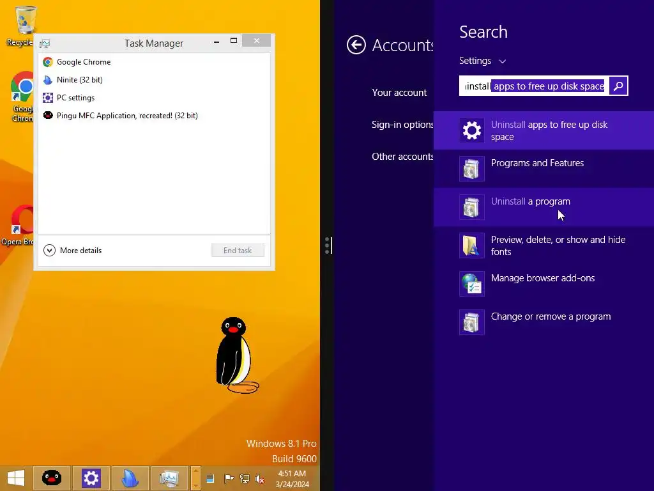Switch to Task Manager in taskbar
This screenshot has width=654, height=491.
[x=169, y=478]
